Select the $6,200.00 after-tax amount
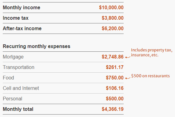 [x=113, y=28]
